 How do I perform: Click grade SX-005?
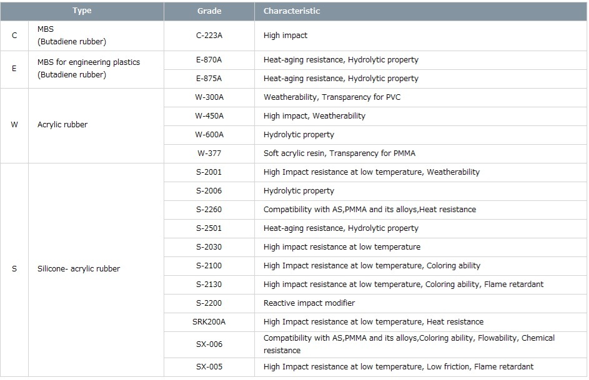tap(209, 367)
